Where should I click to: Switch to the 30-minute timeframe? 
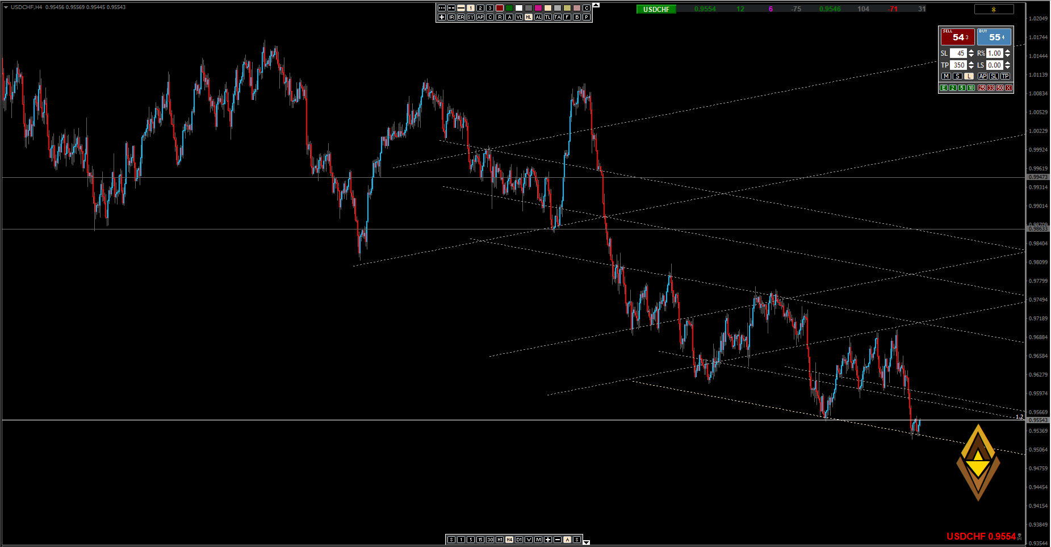[x=490, y=540]
